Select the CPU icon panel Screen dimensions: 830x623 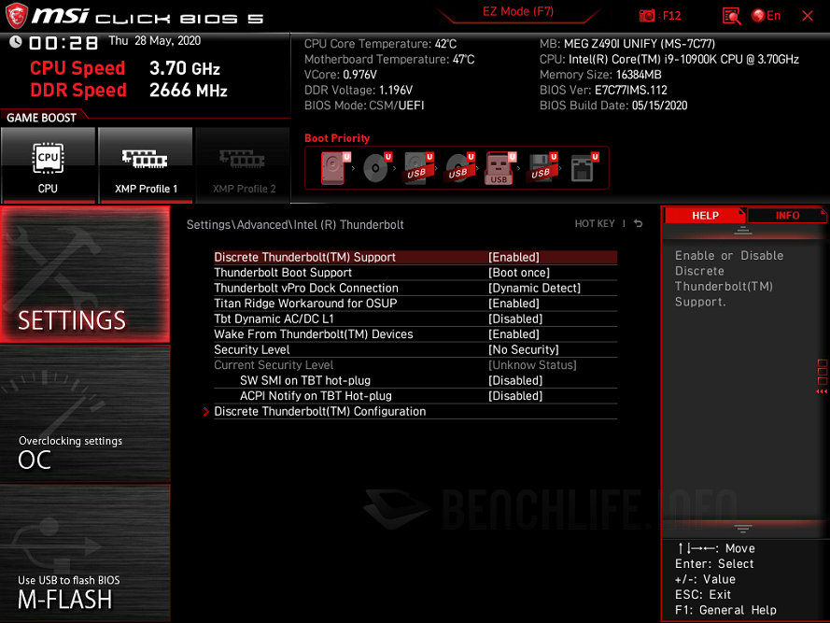[49, 165]
